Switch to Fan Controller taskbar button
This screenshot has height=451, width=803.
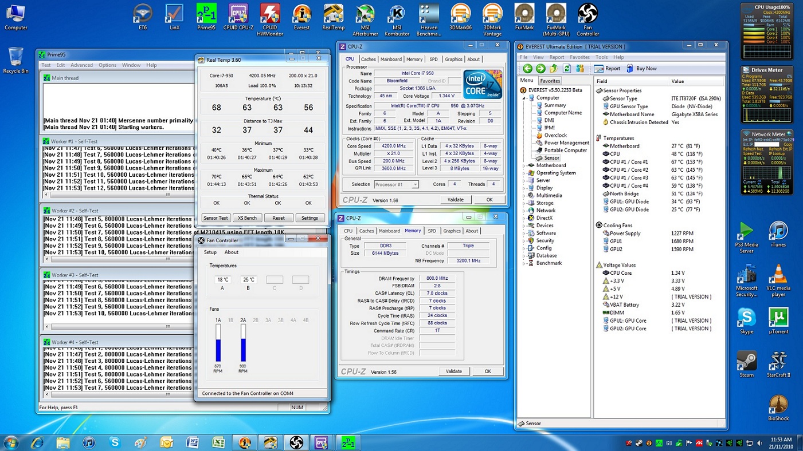coord(296,442)
